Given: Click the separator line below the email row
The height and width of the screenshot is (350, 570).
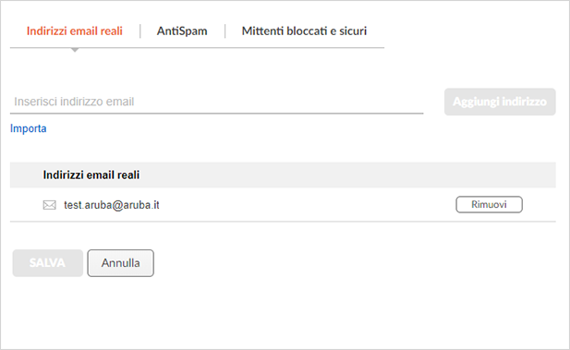Looking at the screenshot, I should click(283, 222).
